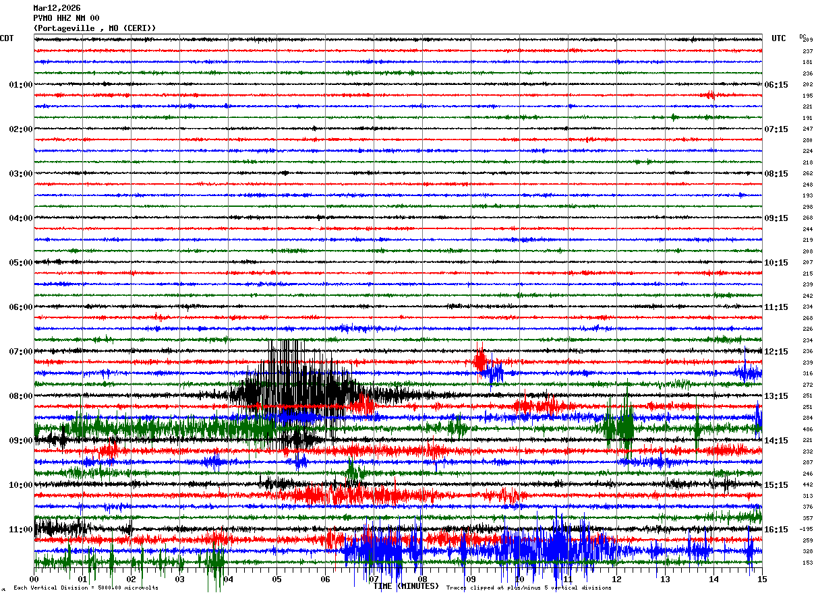The width and height of the screenshot is (816, 597).
Task: Click the "03:00" CDT row label
Action: (21, 174)
